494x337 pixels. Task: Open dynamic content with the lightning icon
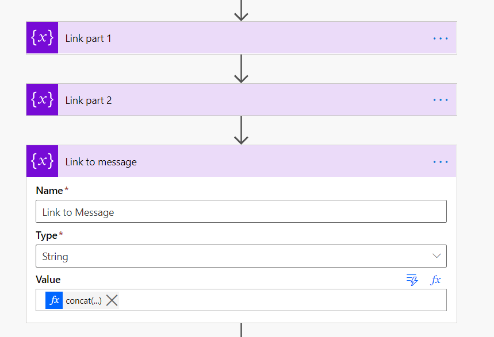coord(412,280)
